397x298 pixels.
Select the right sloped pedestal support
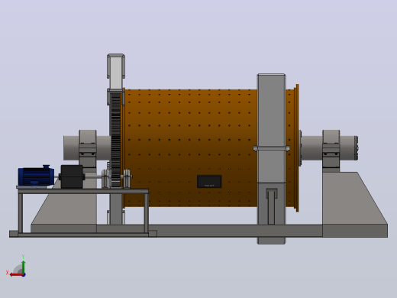click(x=355, y=204)
